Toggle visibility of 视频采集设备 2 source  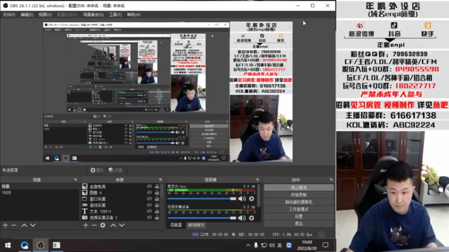tap(149, 217)
